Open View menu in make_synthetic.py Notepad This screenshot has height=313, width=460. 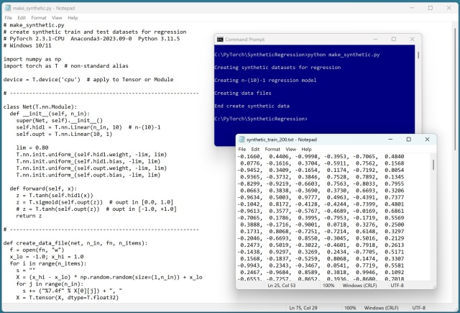click(57, 17)
